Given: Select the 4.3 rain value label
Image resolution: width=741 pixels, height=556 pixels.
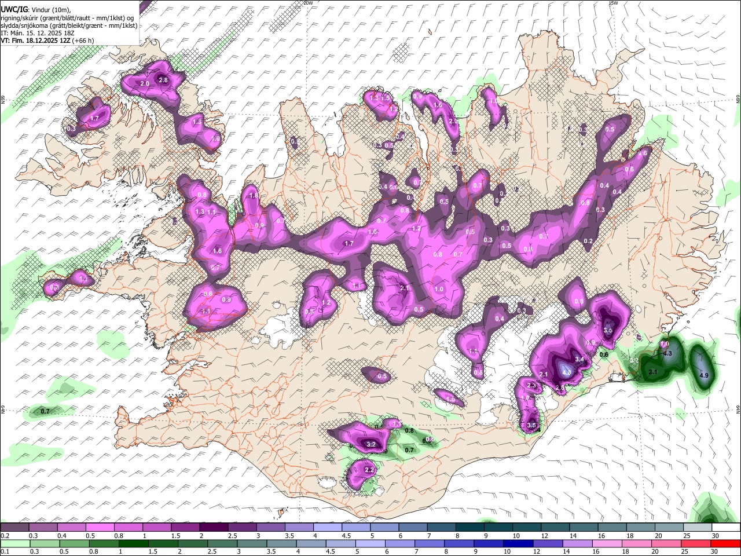Looking at the screenshot, I should pos(667,354).
